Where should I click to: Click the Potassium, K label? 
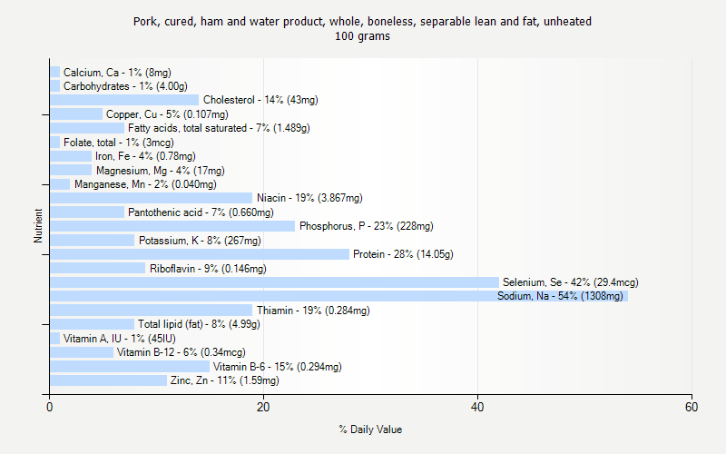tap(200, 241)
